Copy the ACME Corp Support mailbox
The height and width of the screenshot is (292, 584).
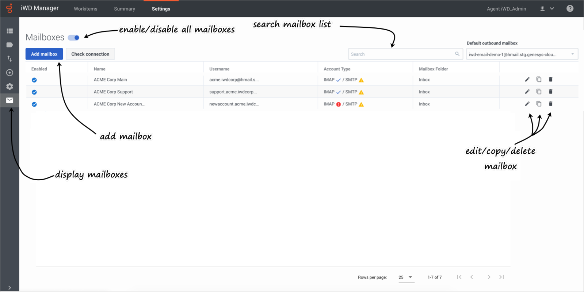point(539,92)
